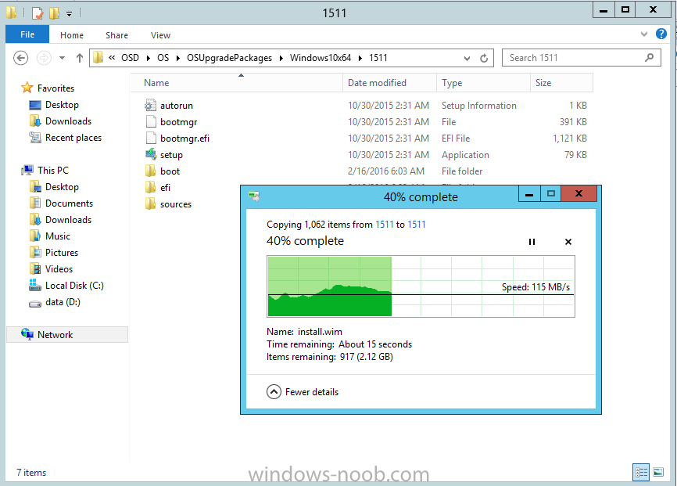Open the recent locations dropdown

pos(63,58)
